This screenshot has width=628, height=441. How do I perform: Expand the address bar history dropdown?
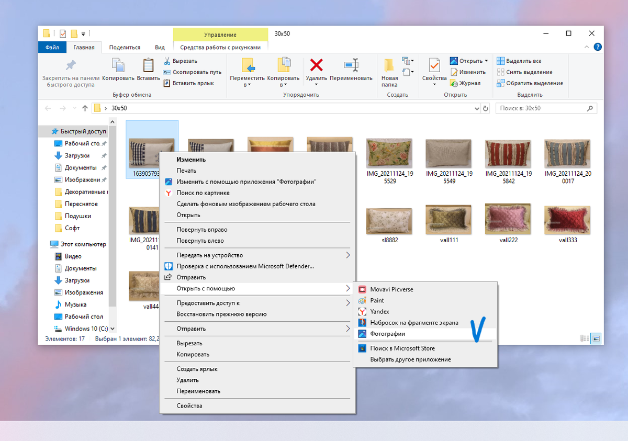476,108
